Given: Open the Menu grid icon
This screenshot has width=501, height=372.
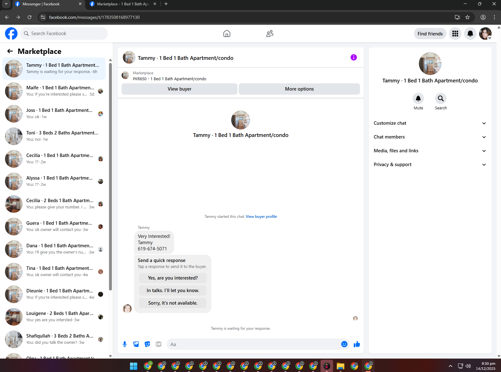Looking at the screenshot, I should (455, 34).
